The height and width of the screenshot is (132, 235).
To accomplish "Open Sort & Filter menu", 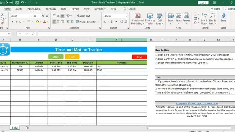I will (204, 19).
